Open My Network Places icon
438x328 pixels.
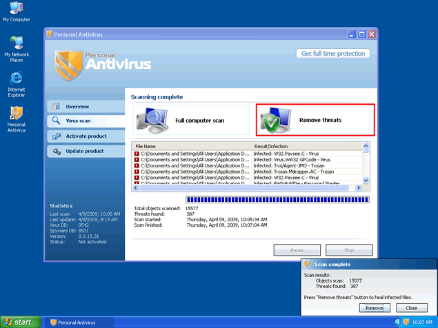coord(16,45)
